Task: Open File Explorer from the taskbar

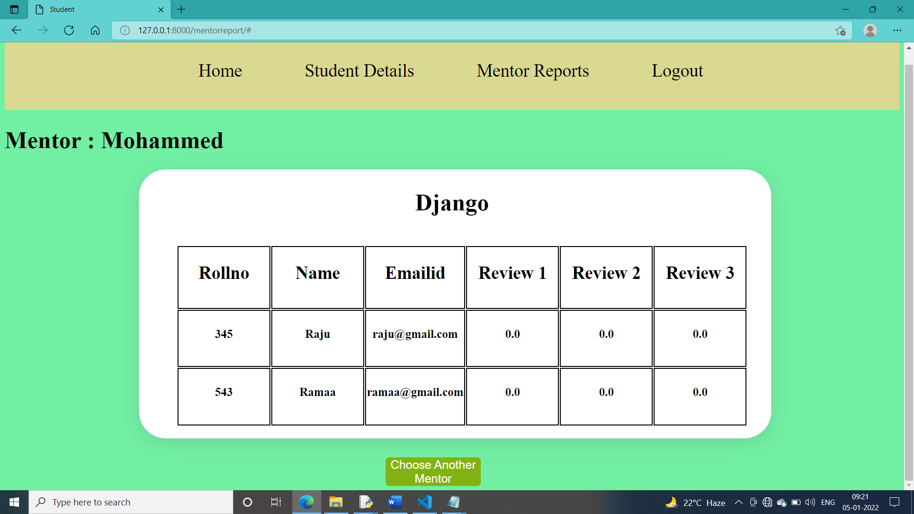Action: tap(336, 502)
